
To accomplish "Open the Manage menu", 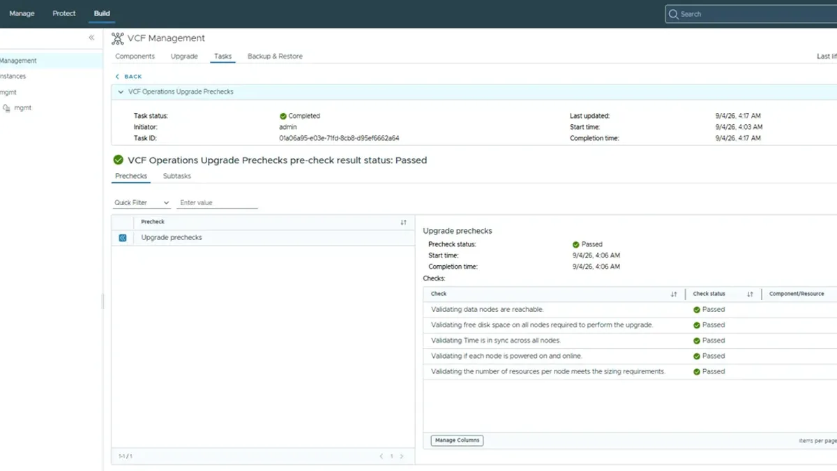I will tap(22, 13).
